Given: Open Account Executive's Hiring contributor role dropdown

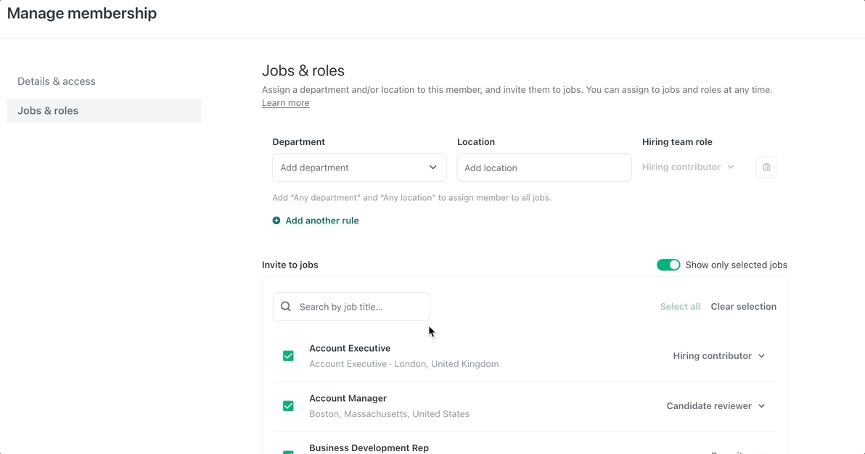Looking at the screenshot, I should pos(718,356).
